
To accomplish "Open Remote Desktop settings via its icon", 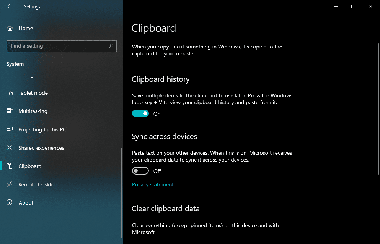I will click(9, 184).
